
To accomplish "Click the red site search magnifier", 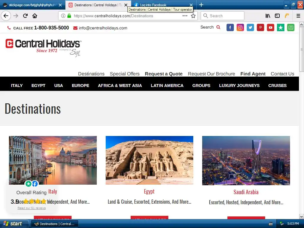I will click(218, 27).
